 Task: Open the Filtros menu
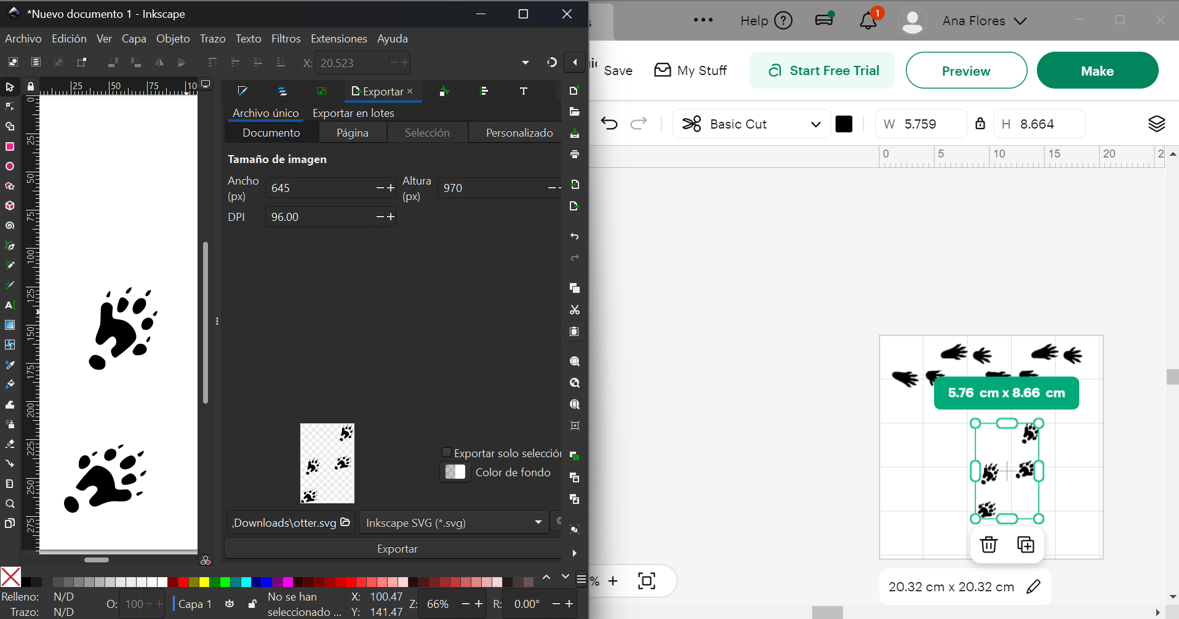(286, 39)
